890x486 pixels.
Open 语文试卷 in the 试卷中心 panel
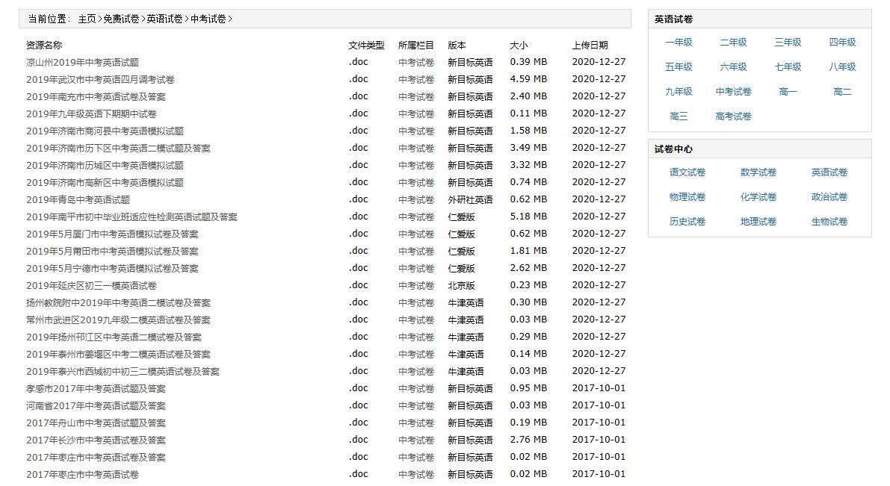687,172
